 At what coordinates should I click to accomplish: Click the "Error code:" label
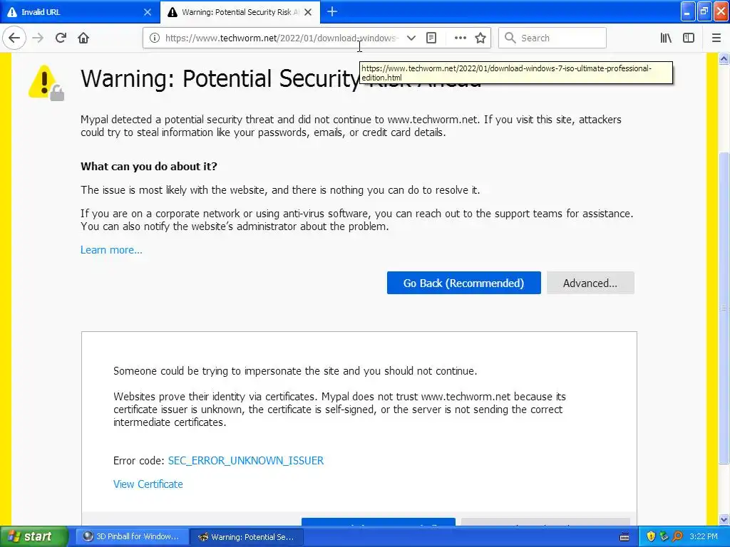click(139, 461)
